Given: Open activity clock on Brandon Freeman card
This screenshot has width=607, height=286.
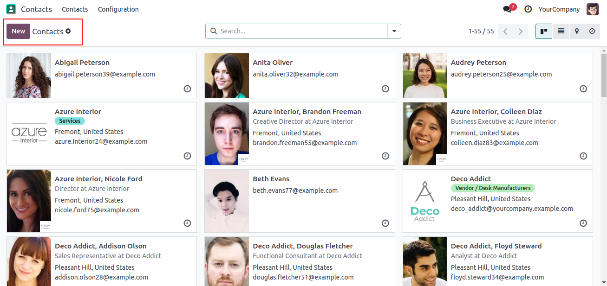Looking at the screenshot, I should (x=385, y=156).
